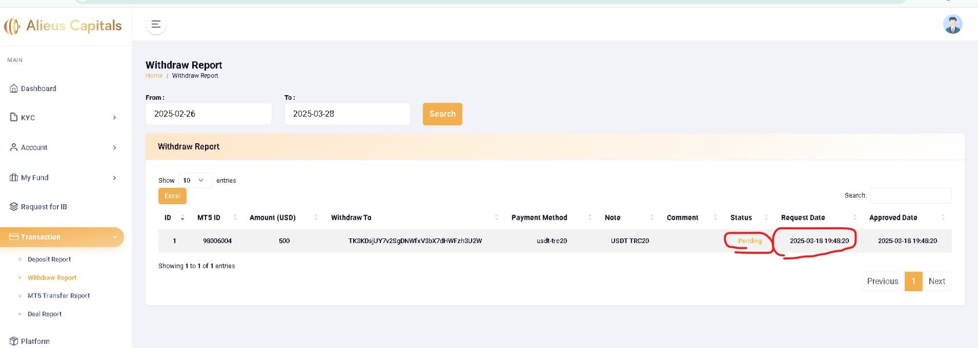The image size is (978, 348).
Task: Open the Show entries count dropdown
Action: click(x=195, y=180)
